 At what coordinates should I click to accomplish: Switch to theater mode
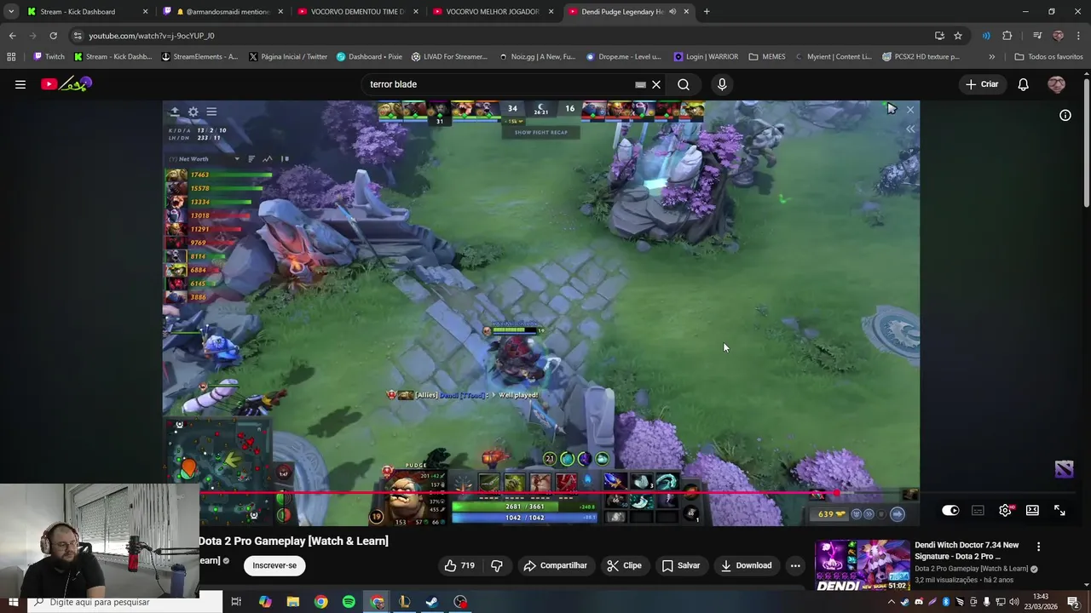(1032, 511)
